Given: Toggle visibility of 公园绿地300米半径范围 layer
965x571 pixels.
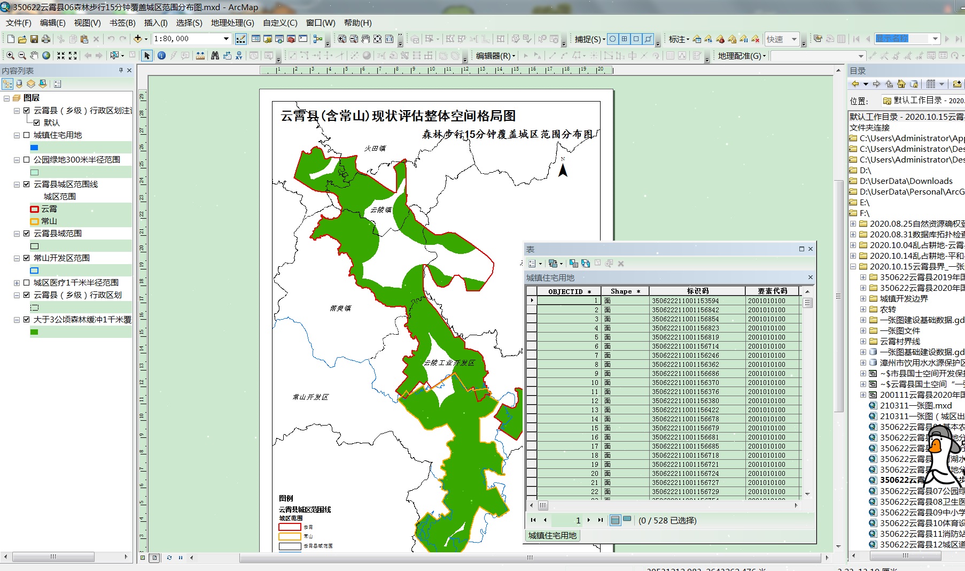Looking at the screenshot, I should pyautogui.click(x=26, y=160).
